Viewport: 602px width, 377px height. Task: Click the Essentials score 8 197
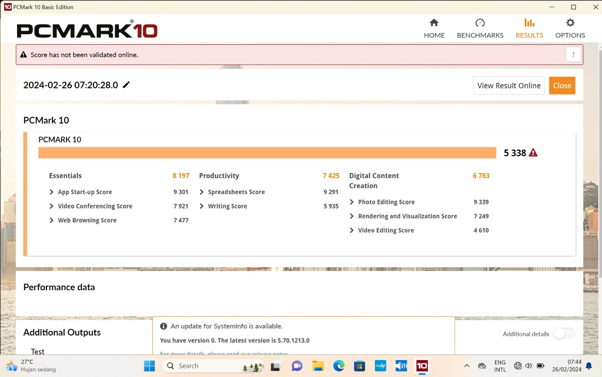click(x=181, y=176)
